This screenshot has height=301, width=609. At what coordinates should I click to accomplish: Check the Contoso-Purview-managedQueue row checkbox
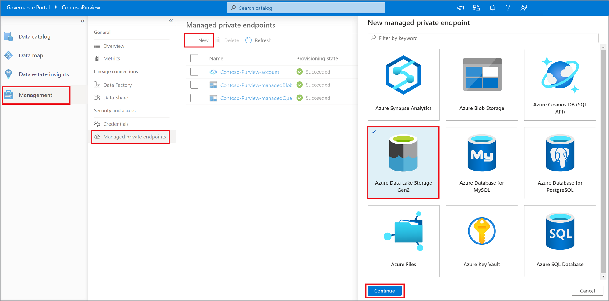click(x=194, y=98)
